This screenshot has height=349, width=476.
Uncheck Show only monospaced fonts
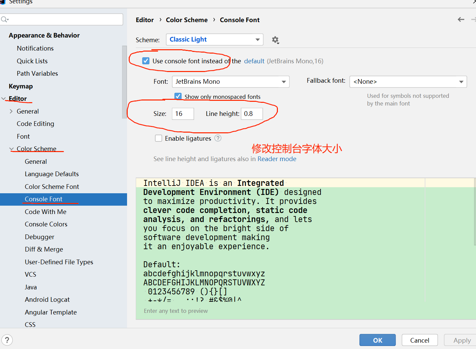[178, 96]
